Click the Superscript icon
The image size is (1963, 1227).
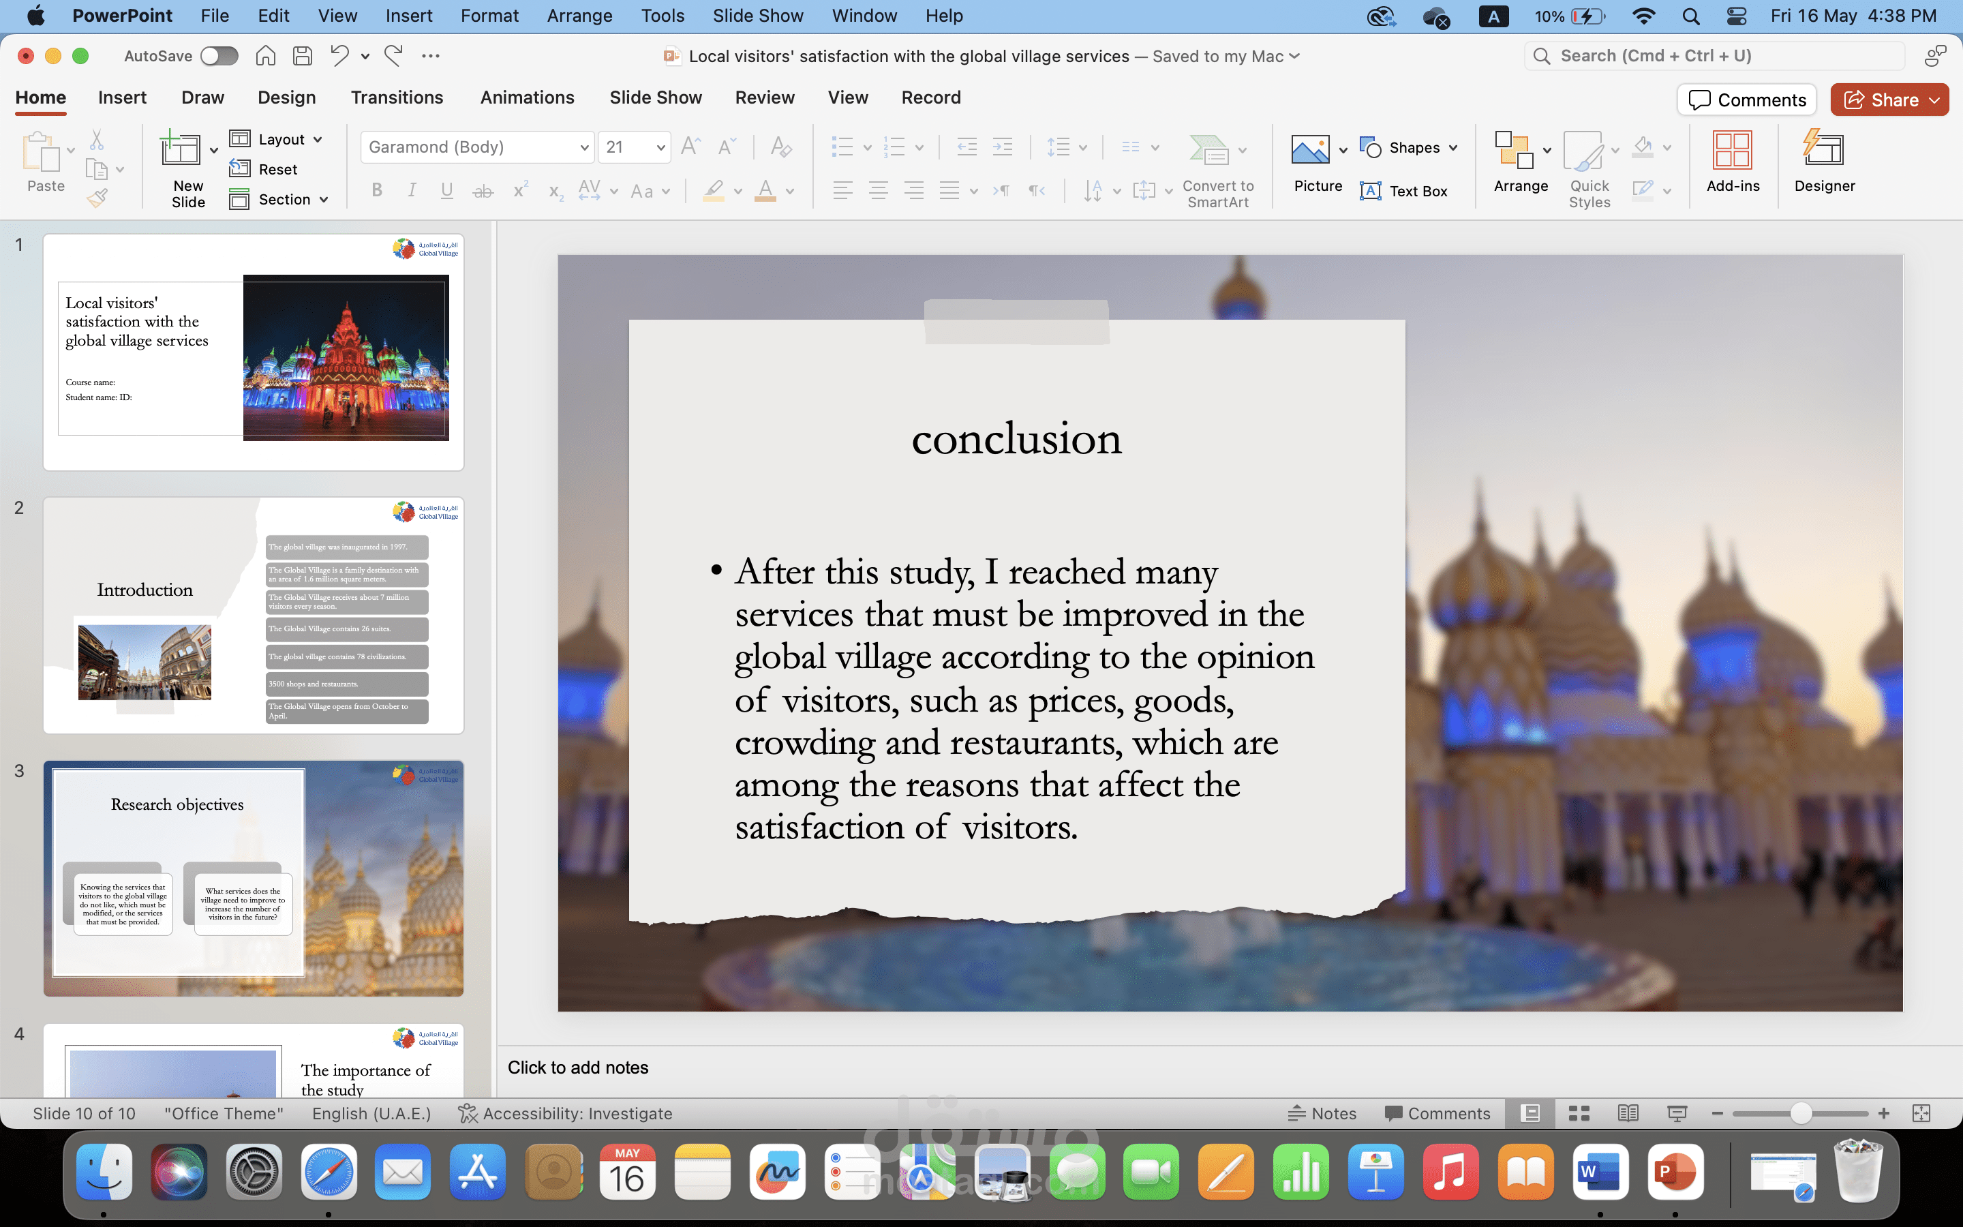click(x=521, y=190)
